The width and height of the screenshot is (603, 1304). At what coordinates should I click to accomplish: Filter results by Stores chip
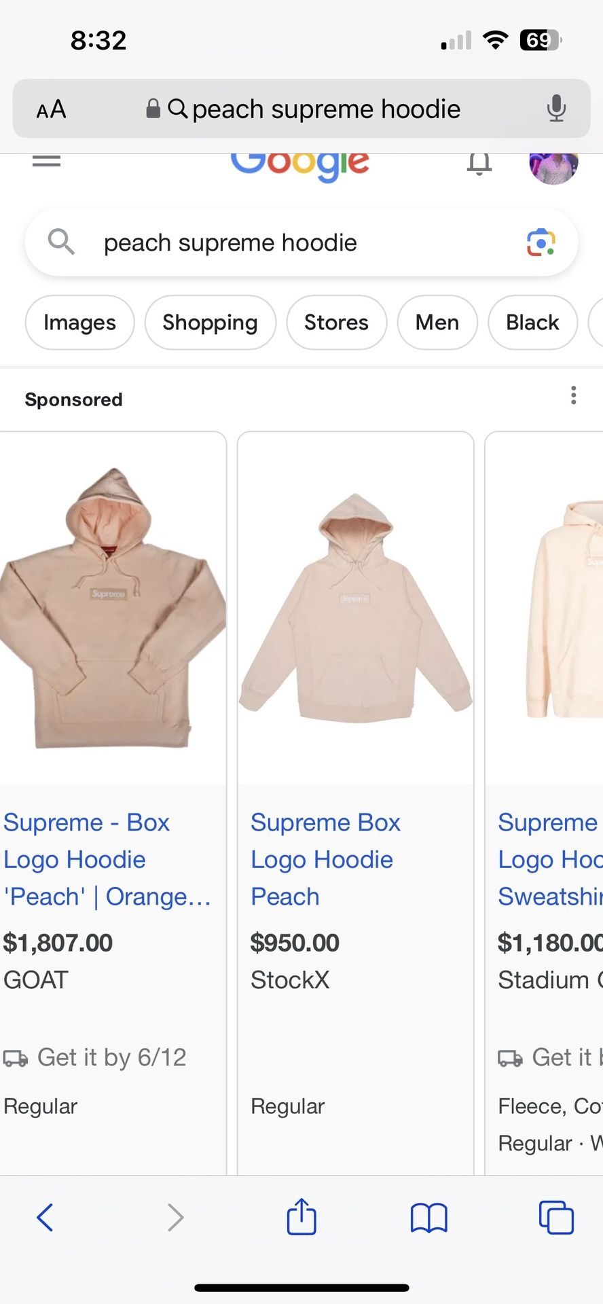click(x=337, y=323)
